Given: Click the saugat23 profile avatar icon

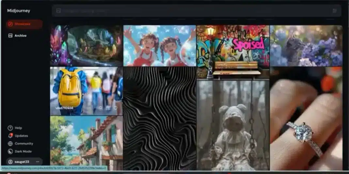Looking at the screenshot, I should pyautogui.click(x=10, y=162).
